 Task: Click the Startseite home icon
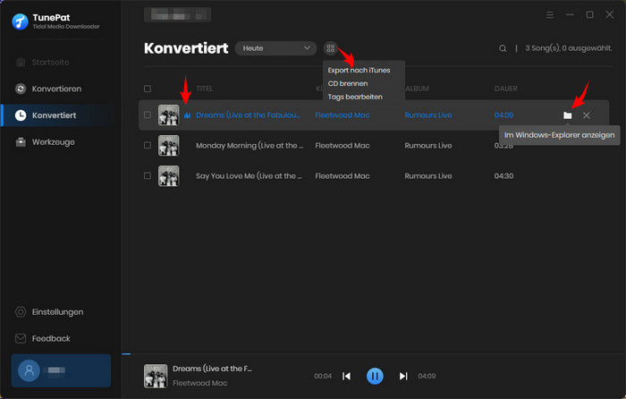[21, 63]
